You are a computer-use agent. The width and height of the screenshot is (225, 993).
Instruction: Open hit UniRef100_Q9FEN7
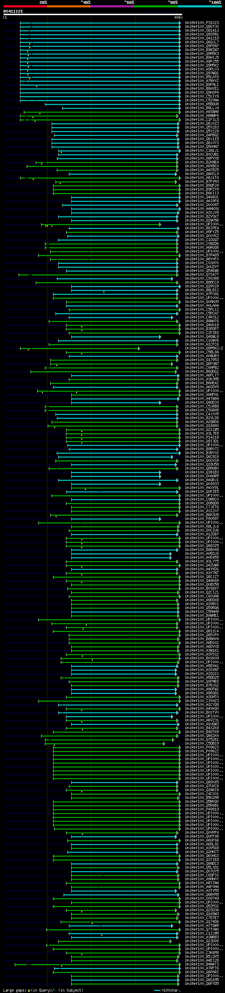pyautogui.click(x=201, y=46)
